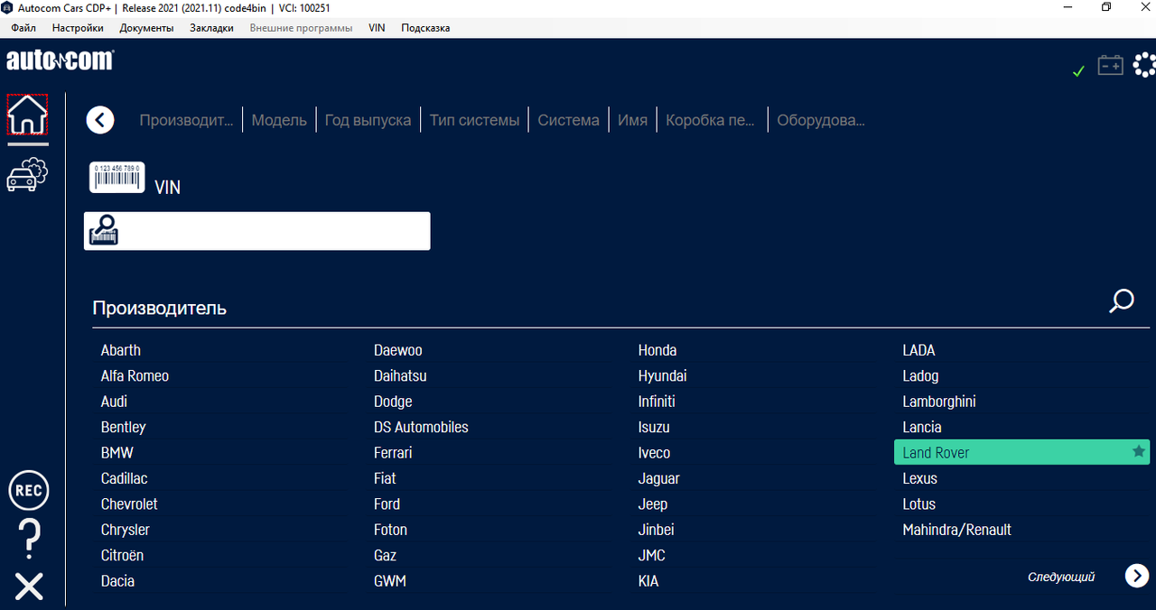The width and height of the screenshot is (1156, 610).
Task: Select manufacturer Jaguar
Action: click(658, 478)
